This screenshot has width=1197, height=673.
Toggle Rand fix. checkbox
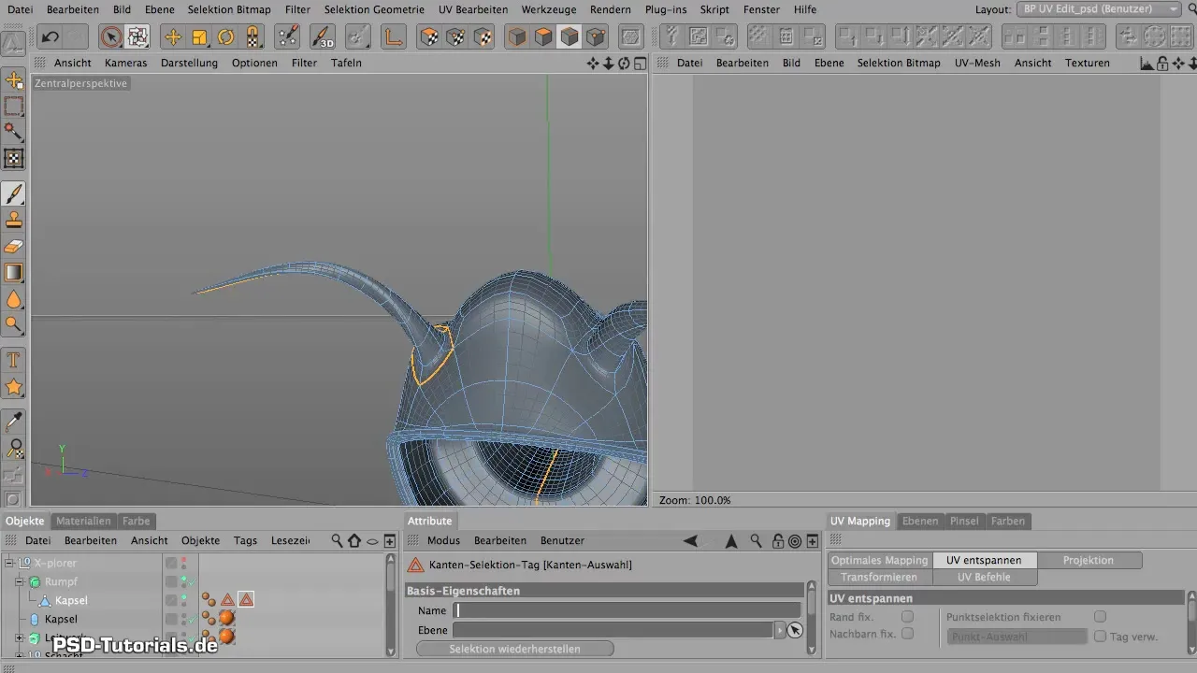[x=907, y=617]
